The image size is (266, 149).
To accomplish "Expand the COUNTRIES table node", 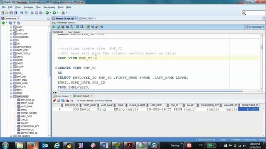I will (x=11, y=37).
